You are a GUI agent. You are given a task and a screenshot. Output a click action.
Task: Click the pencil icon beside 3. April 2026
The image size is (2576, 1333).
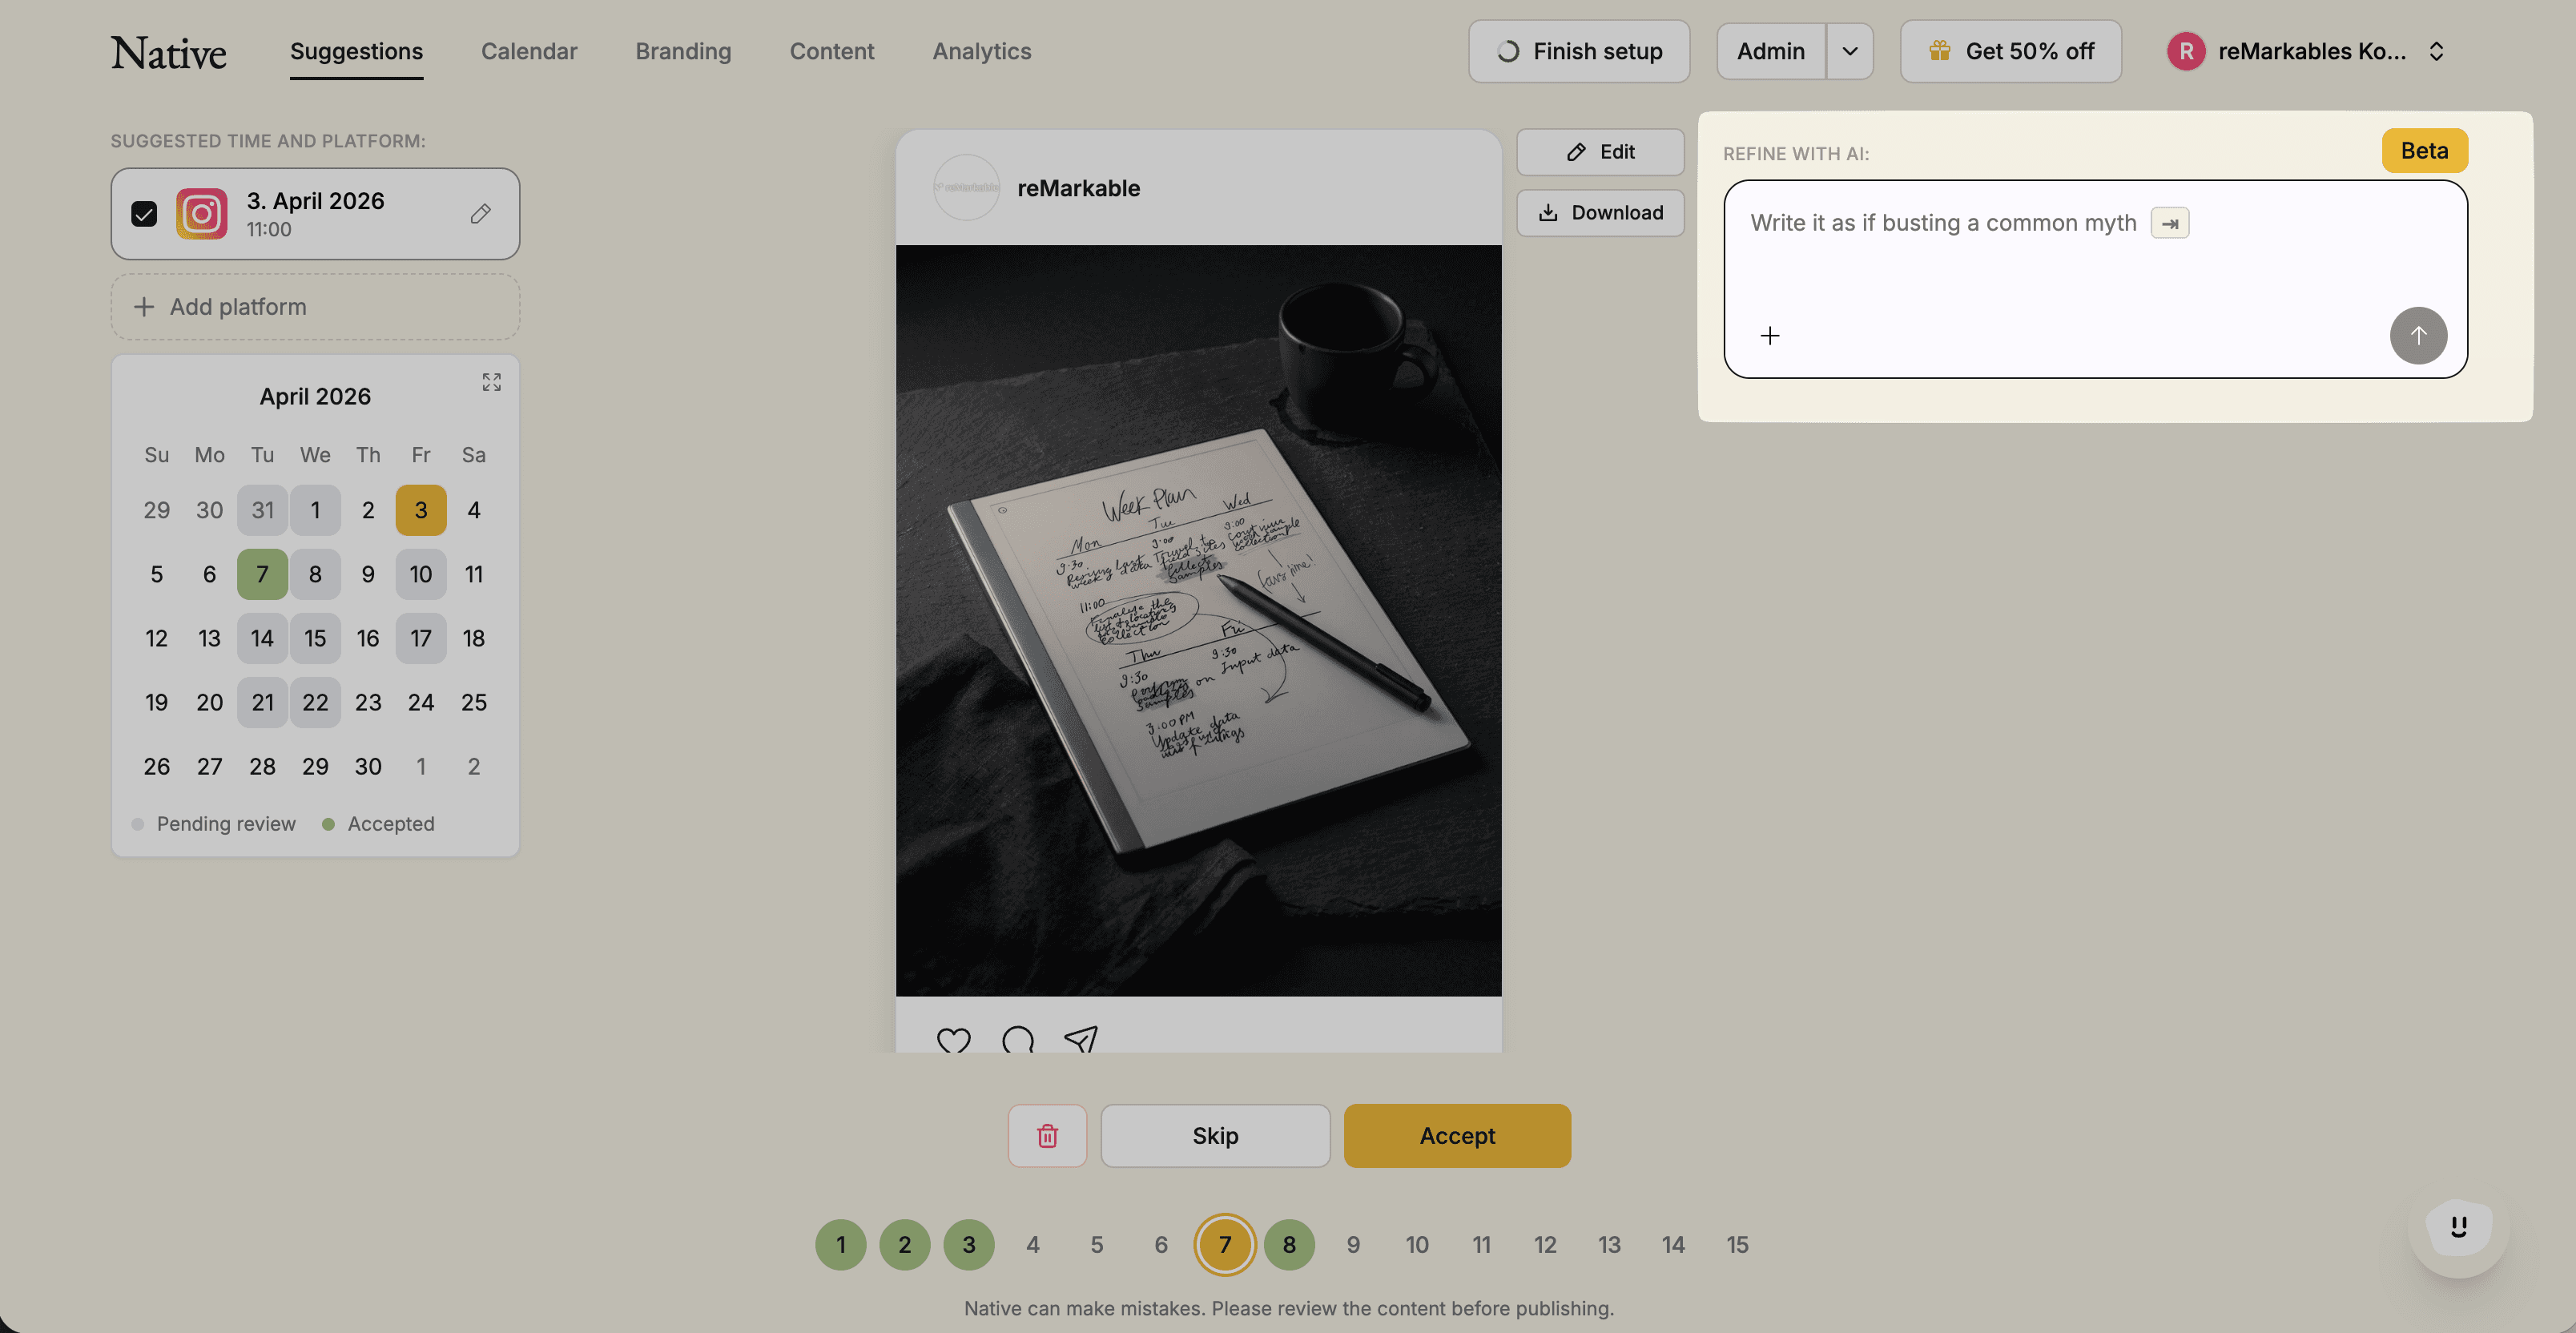point(480,213)
